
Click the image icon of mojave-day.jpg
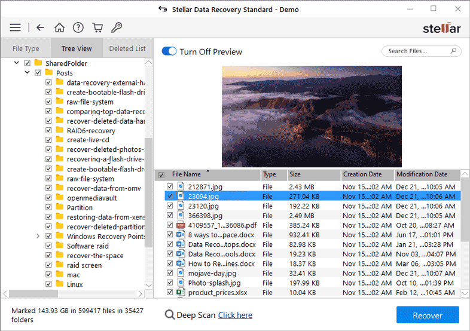point(181,273)
